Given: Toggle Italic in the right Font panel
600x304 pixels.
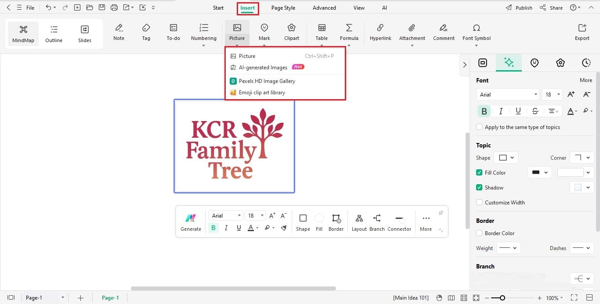Looking at the screenshot, I should tap(501, 111).
